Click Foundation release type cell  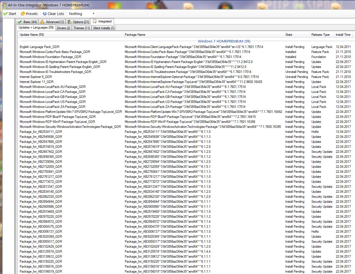pos(319,57)
